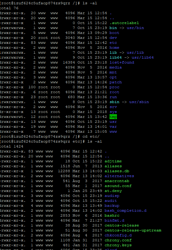This screenshot has width=172, height=250.
Task: Click the highlighted tmp directory name
Action: click(113, 117)
